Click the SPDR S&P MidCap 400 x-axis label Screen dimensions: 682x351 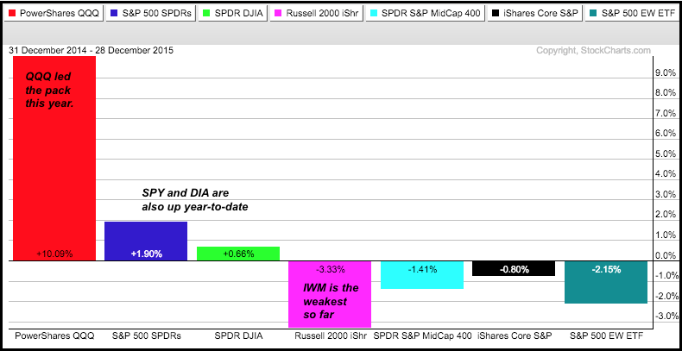(422, 335)
